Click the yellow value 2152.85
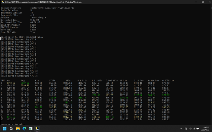Viewport: 212px width, 132px height. tap(124, 107)
